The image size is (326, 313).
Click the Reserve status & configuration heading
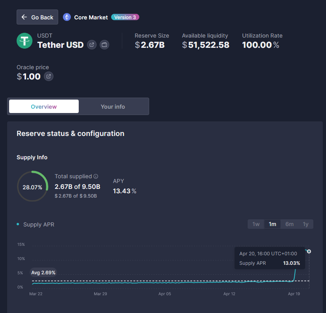(70, 134)
